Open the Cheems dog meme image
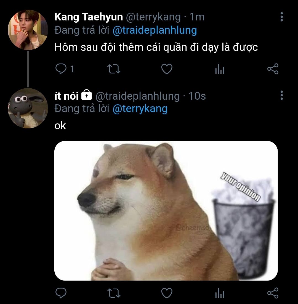Screen dimensions: 298x304 [x=166, y=211]
